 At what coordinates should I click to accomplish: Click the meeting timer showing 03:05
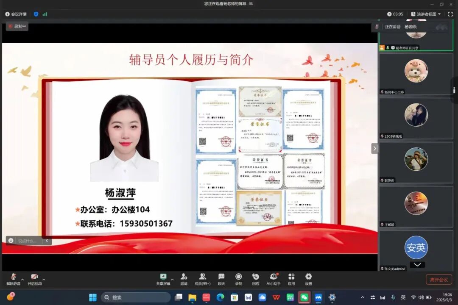pyautogui.click(x=395, y=14)
